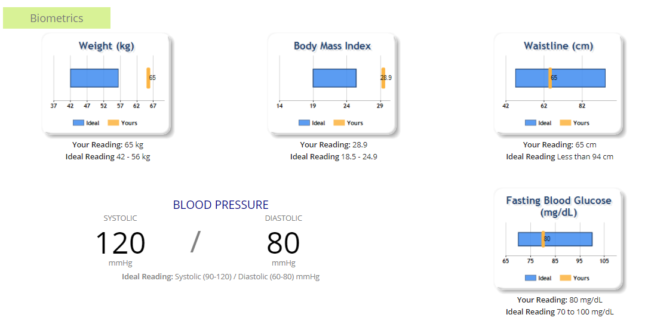This screenshot has width=645, height=330.
Task: Click the orange 28.9 marker in BMI chart
Action: (383, 78)
